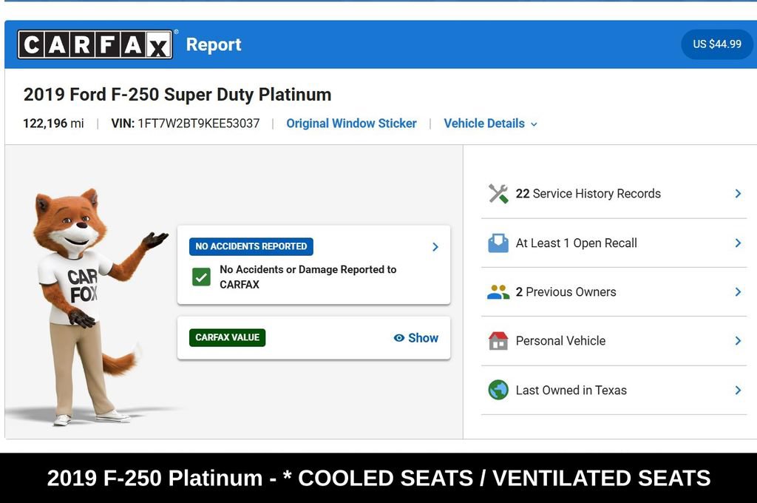The height and width of the screenshot is (503, 757).
Task: Expand the Last Owned in Texas chevron
Action: 738,390
